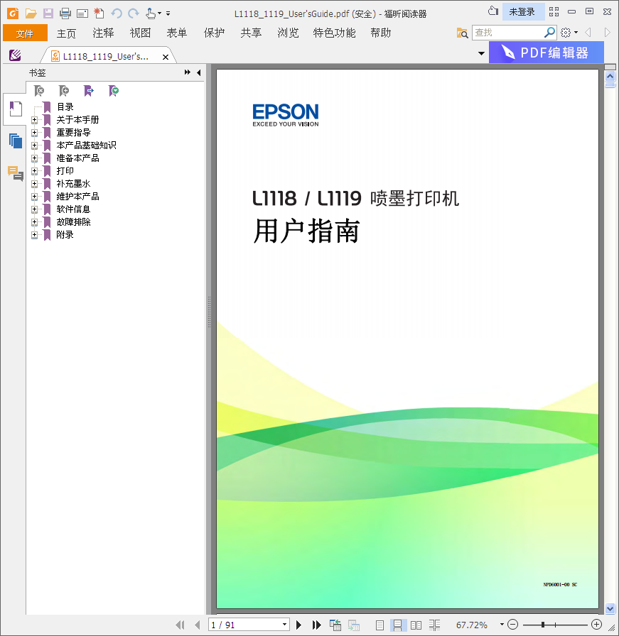Click the hand tool icon in title bar
This screenshot has width=619, height=636.
pyautogui.click(x=151, y=13)
